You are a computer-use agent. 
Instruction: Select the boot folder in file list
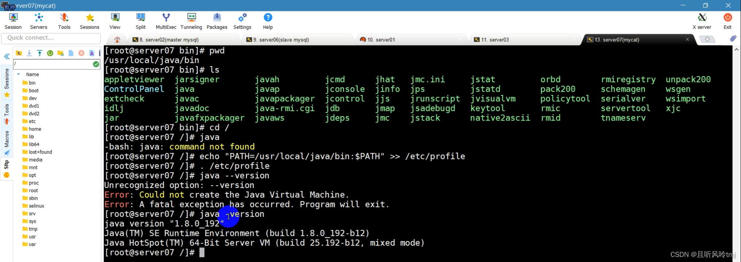point(31,91)
